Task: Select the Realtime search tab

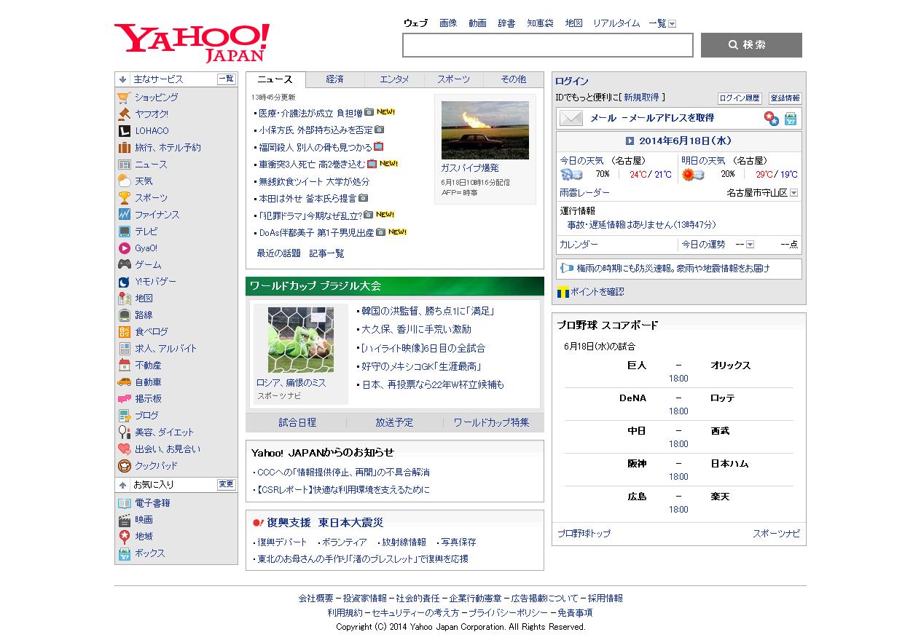Action: coord(616,23)
